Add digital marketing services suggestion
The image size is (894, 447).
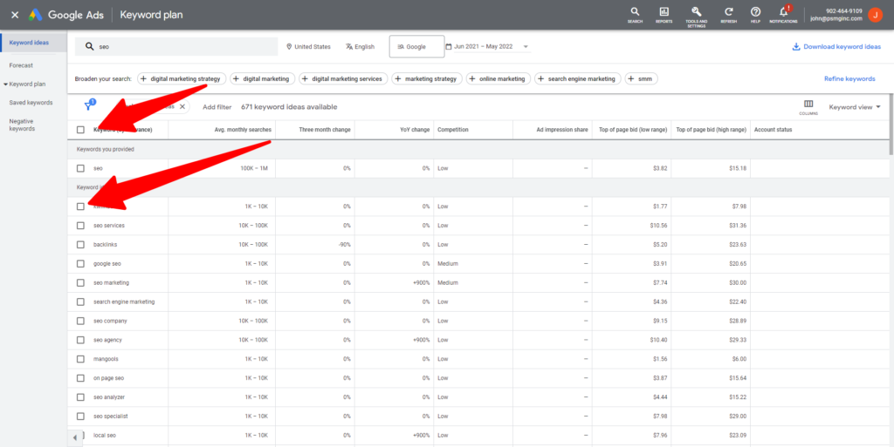point(344,79)
